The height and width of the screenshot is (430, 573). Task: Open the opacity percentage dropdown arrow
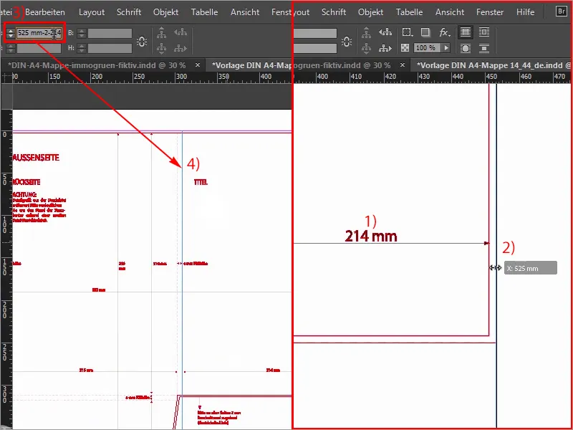(x=446, y=47)
